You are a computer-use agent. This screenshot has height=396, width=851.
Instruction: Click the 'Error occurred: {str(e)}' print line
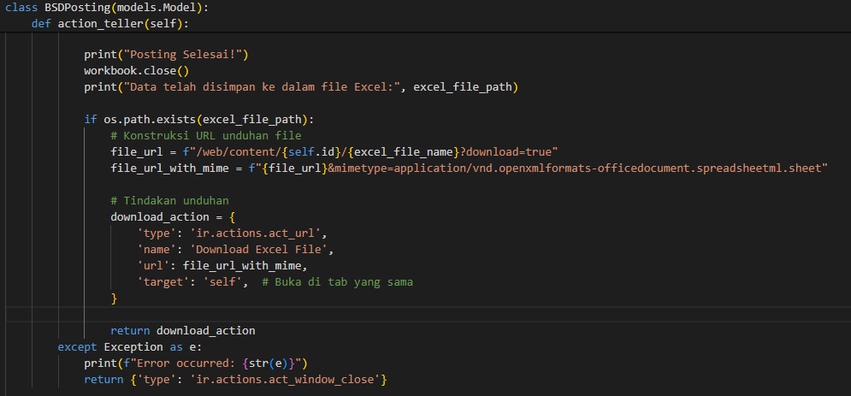pos(196,363)
